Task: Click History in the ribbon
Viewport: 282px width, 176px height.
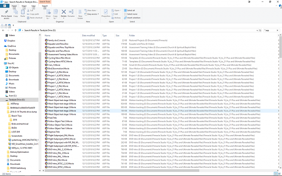Action: point(116,18)
